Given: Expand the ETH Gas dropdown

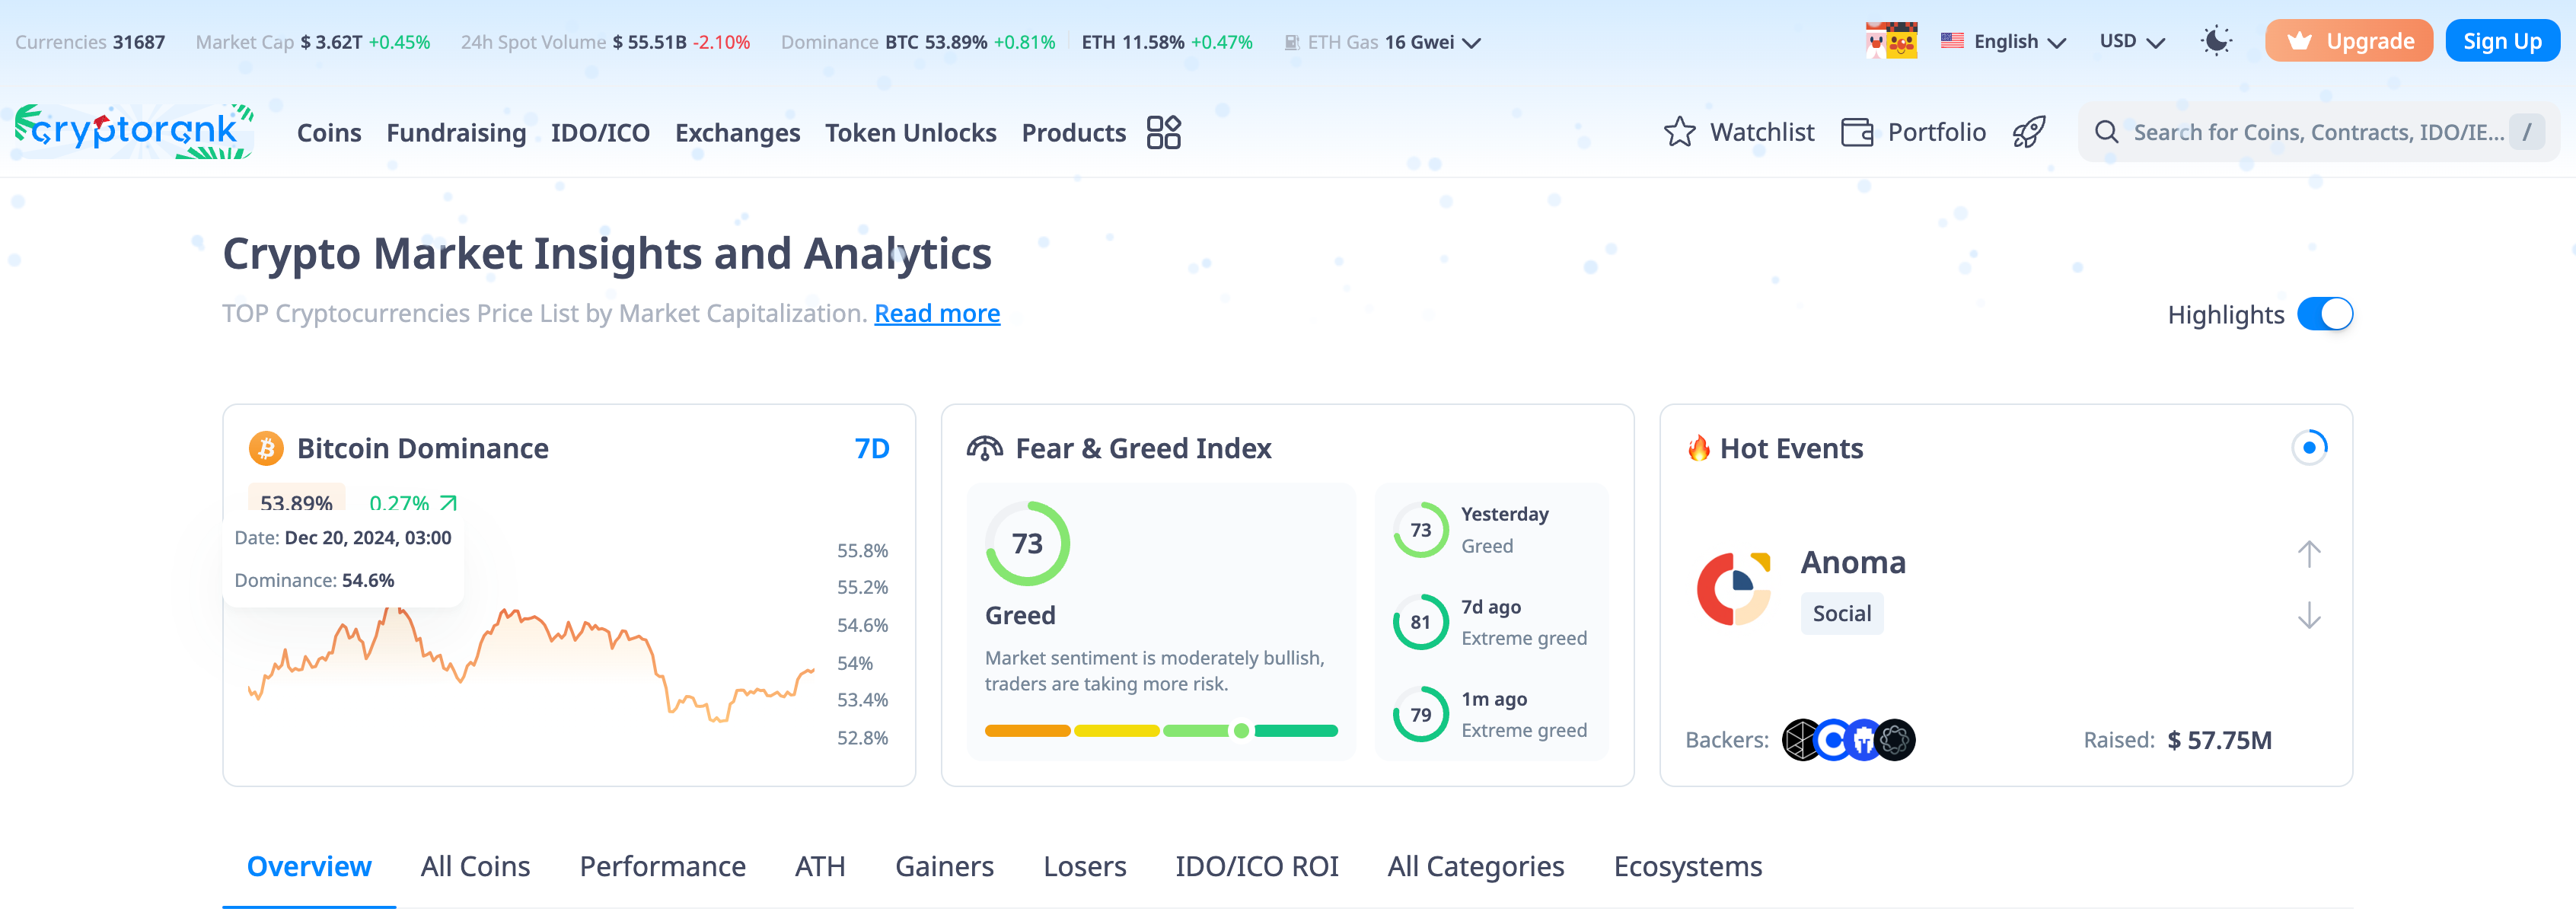Looking at the screenshot, I should (x=1471, y=42).
